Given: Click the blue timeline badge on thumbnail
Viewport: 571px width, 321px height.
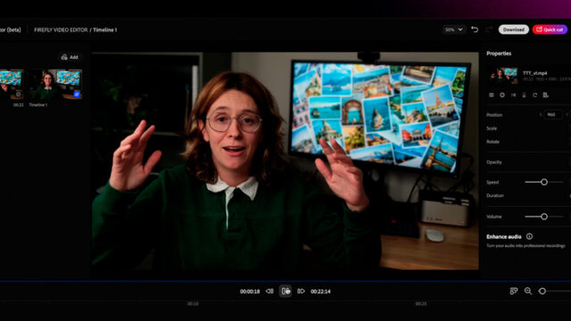Looking at the screenshot, I should [77, 95].
